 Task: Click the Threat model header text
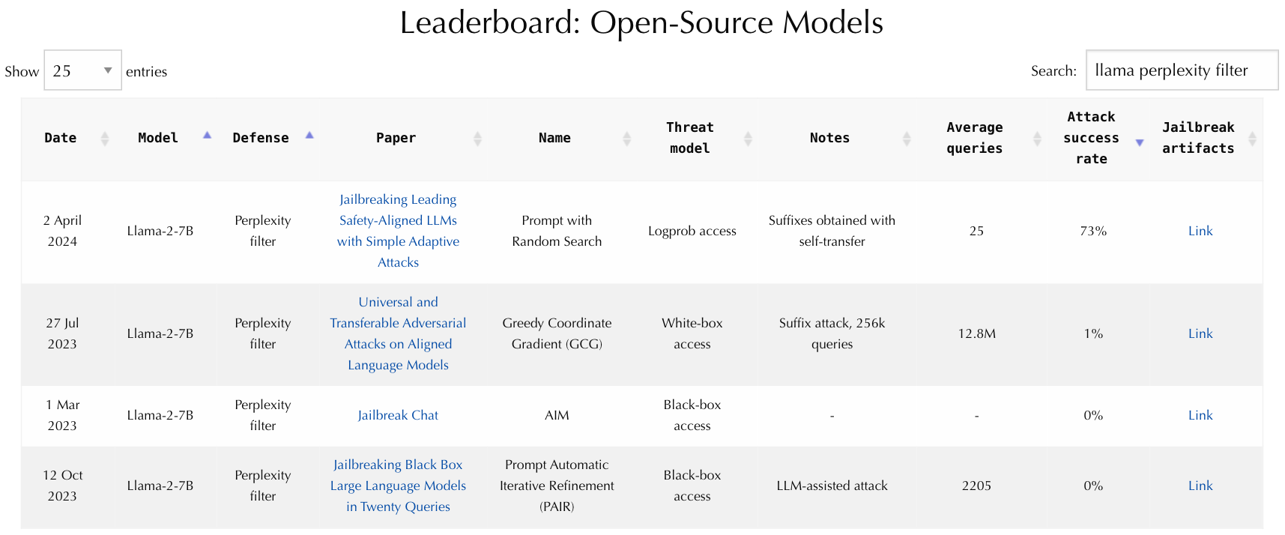[690, 138]
